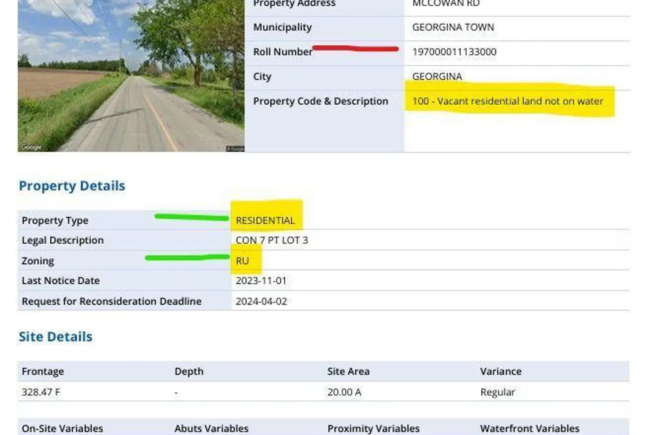Click the Site Area column header
This screenshot has height=435, width=653.
348,371
